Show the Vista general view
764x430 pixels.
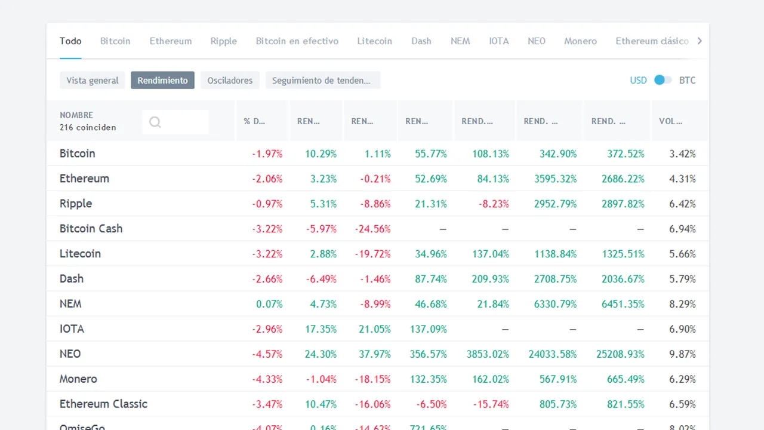(x=93, y=80)
